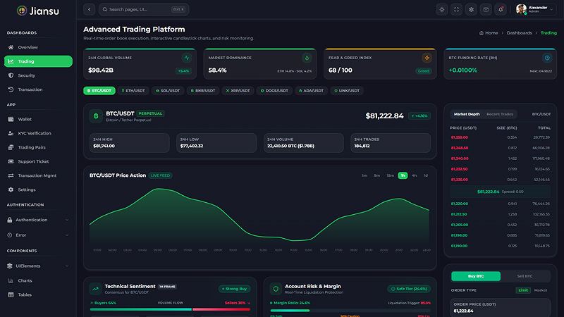Screen dimensions: 564x317
Task: Click the Trading Pairs sidebar icon
Action: click(x=11, y=147)
